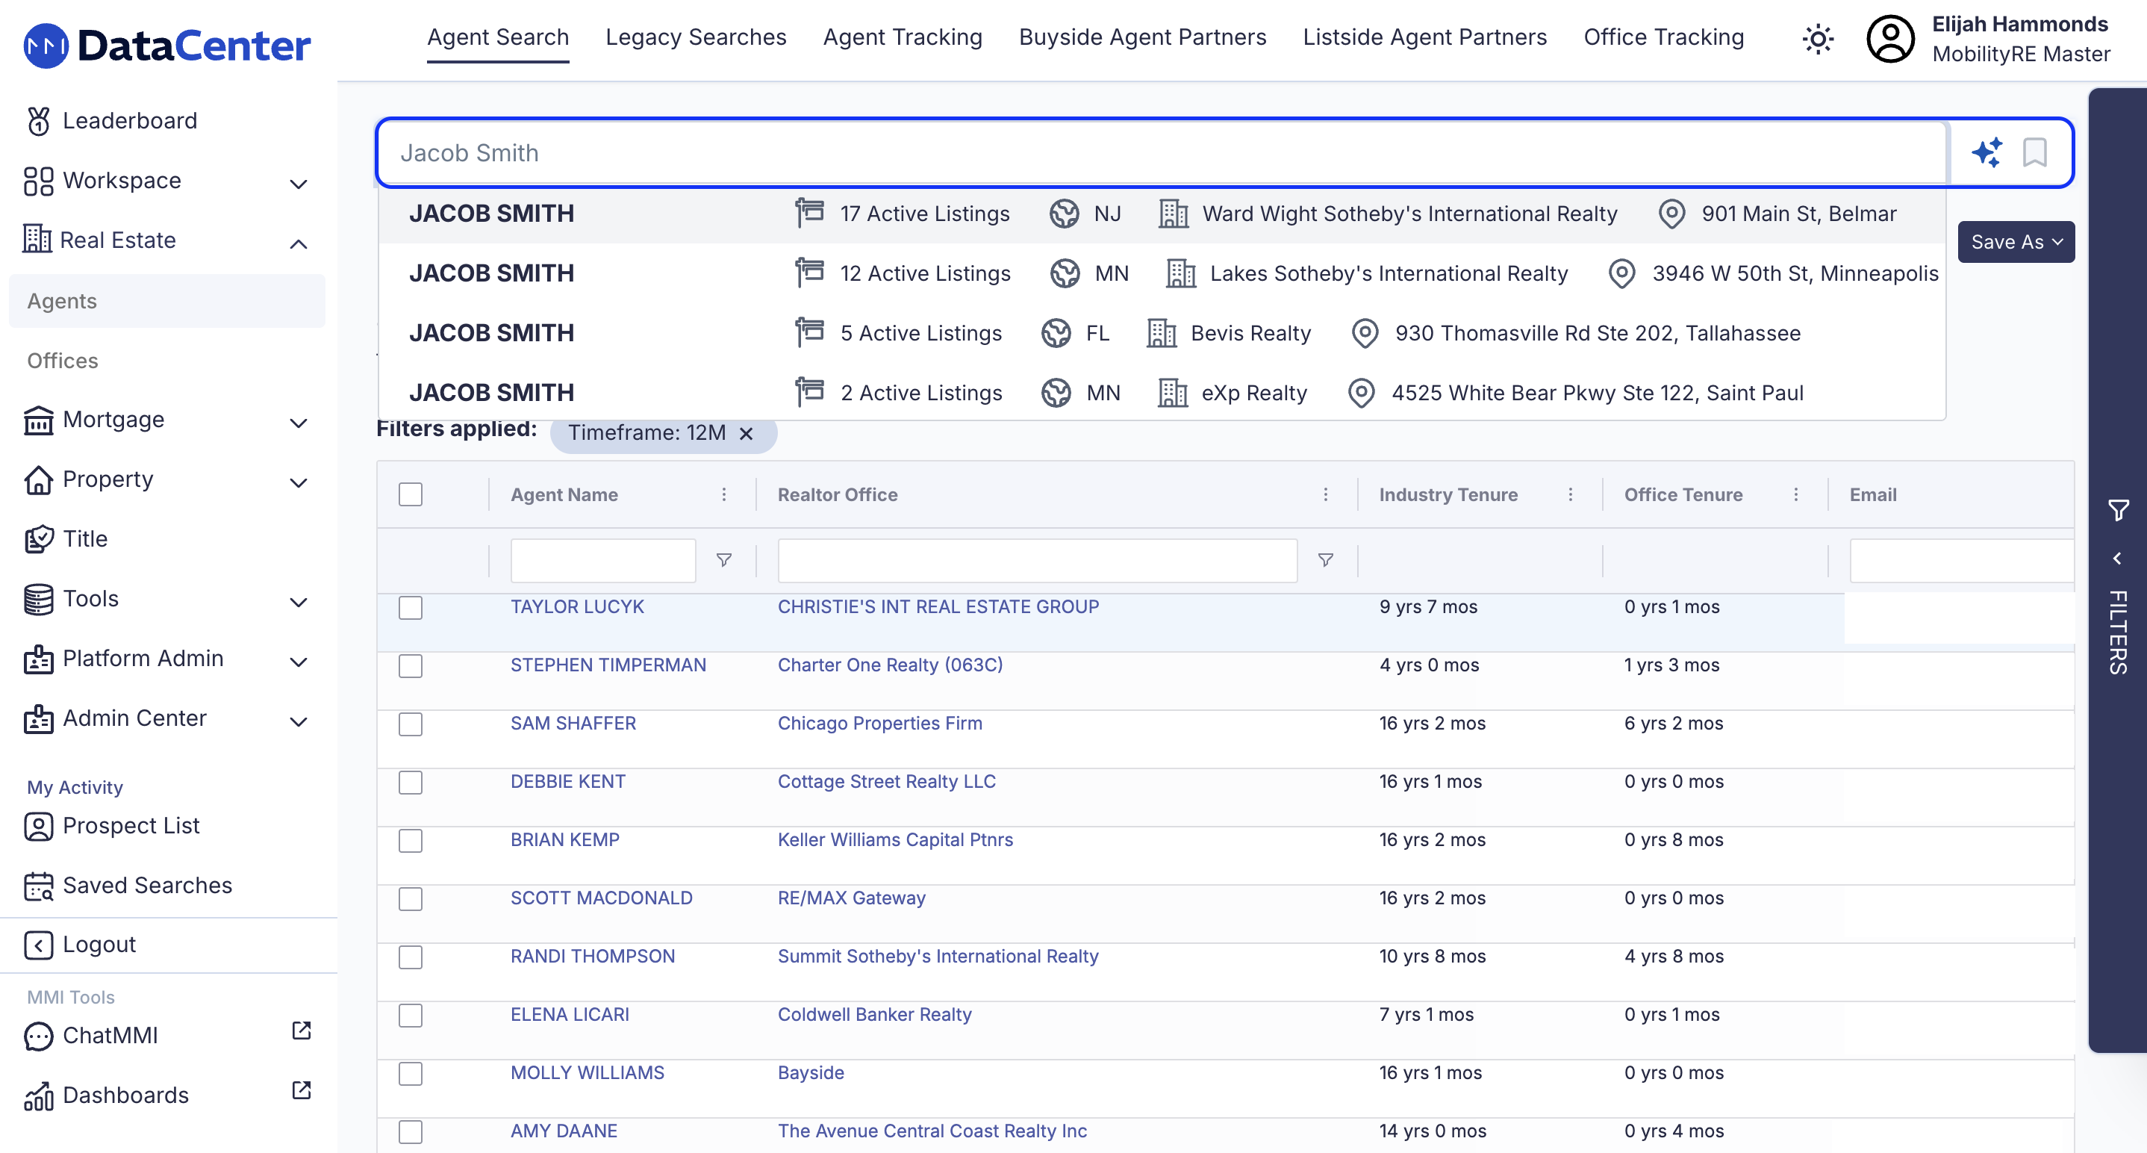Viewport: 2147px width, 1153px height.
Task: Select checkbox for SCOTT MACDONALD row
Action: (x=410, y=900)
